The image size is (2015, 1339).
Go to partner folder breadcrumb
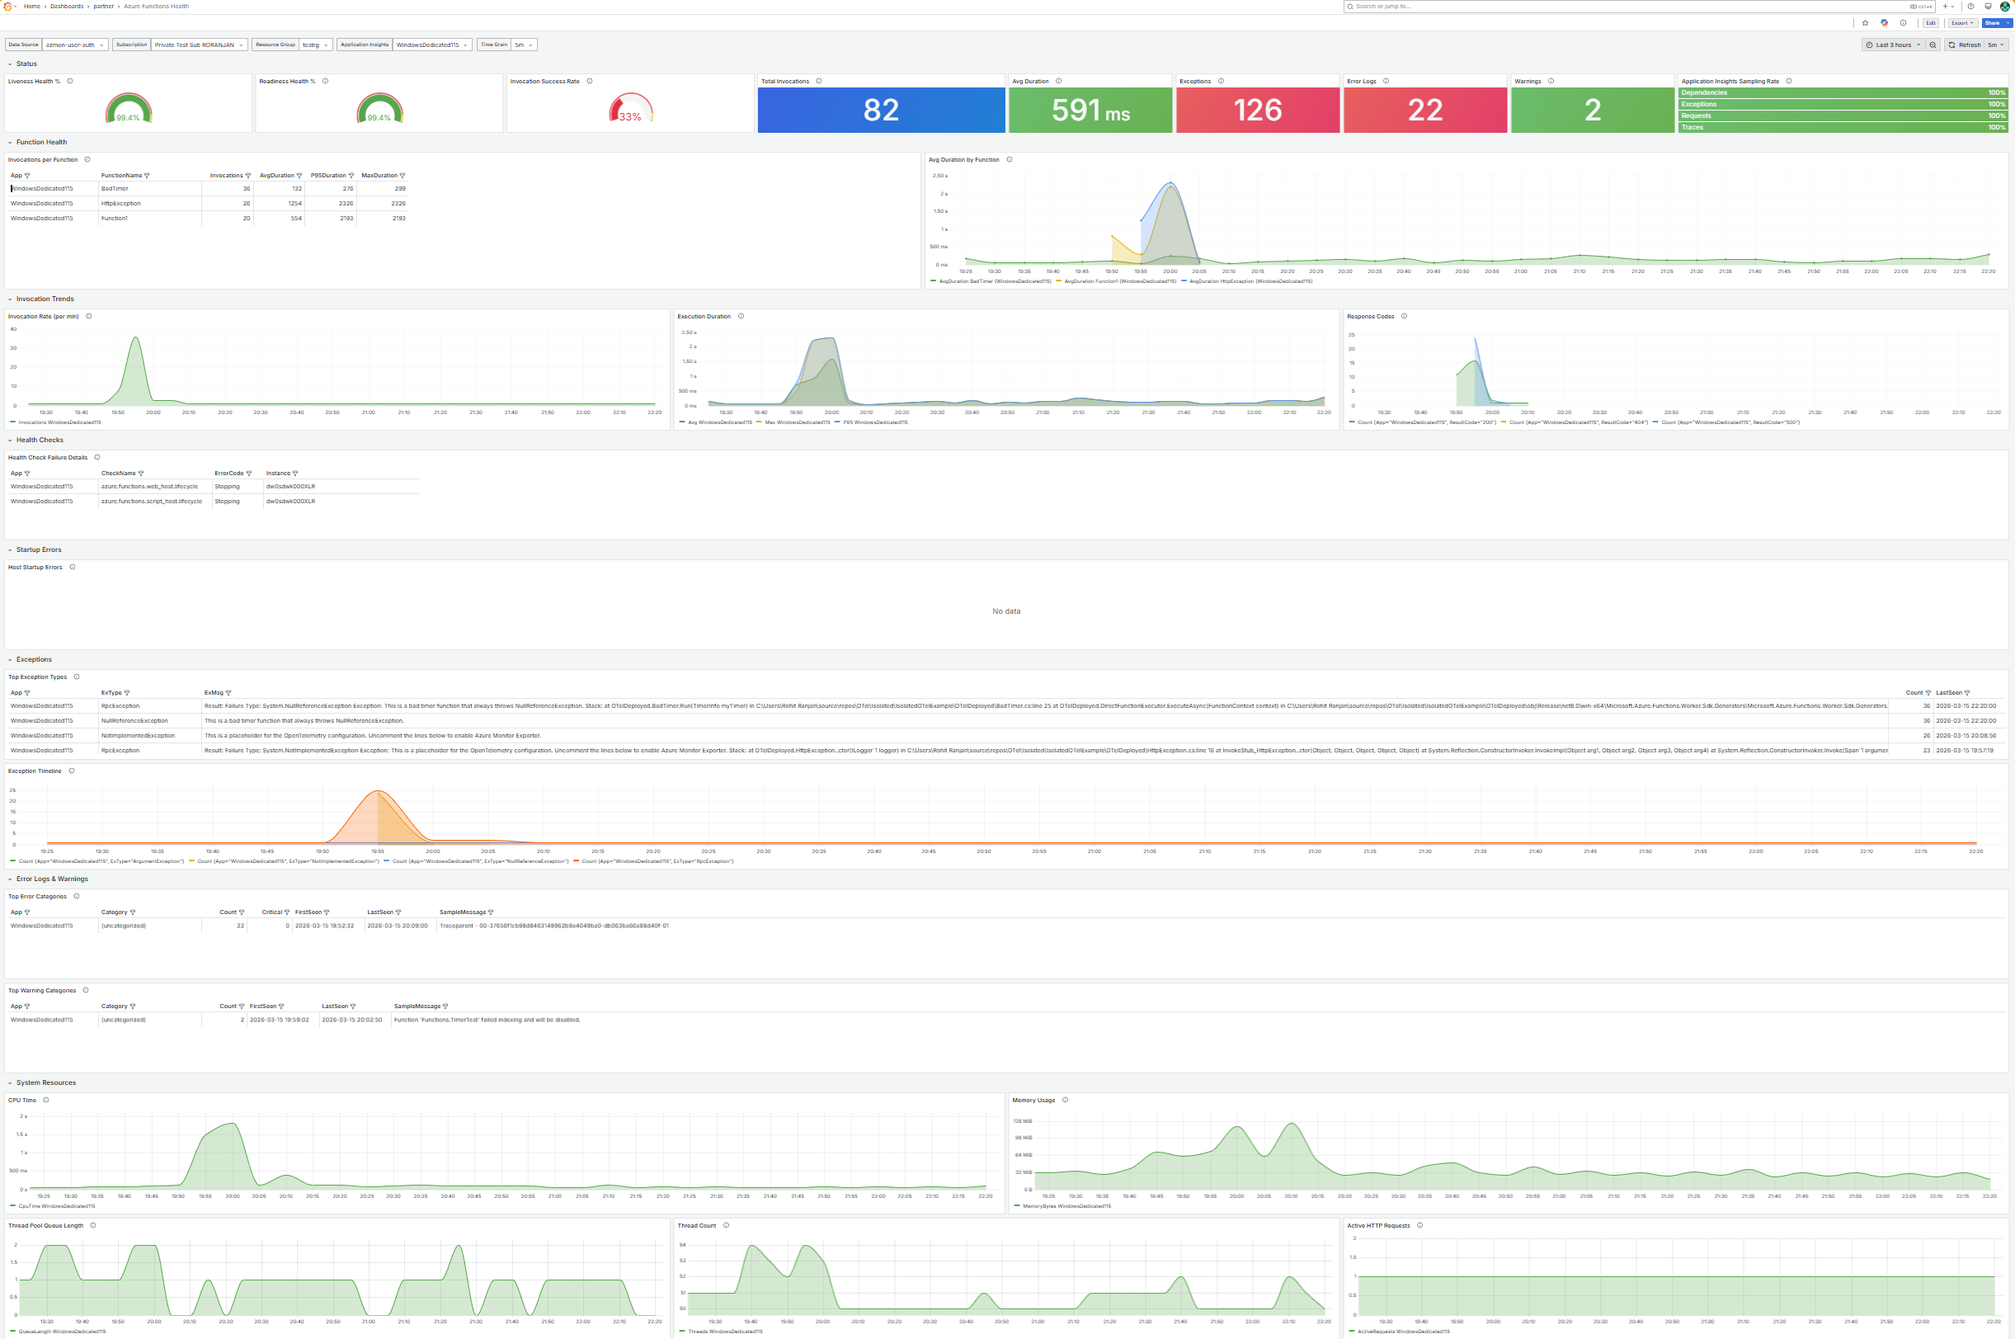(103, 6)
